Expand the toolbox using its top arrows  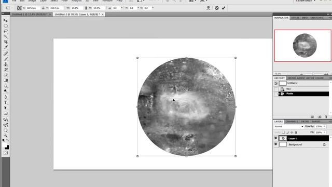click(x=3, y=14)
